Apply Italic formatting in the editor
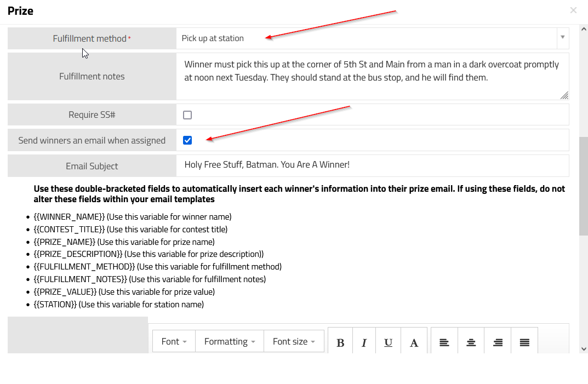Screen dimensions: 588x384 point(364,342)
